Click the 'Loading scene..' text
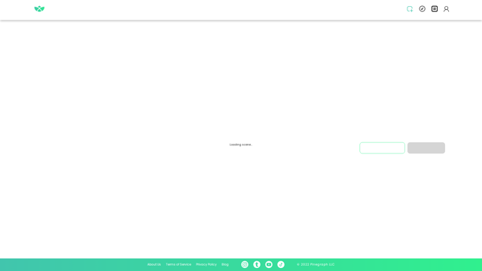Viewport: 482px width, 271px height. coord(241,145)
